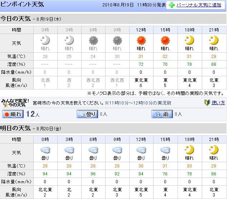Report 雨 as the current weather
This screenshot has width=228, height=199.
[162, 114]
